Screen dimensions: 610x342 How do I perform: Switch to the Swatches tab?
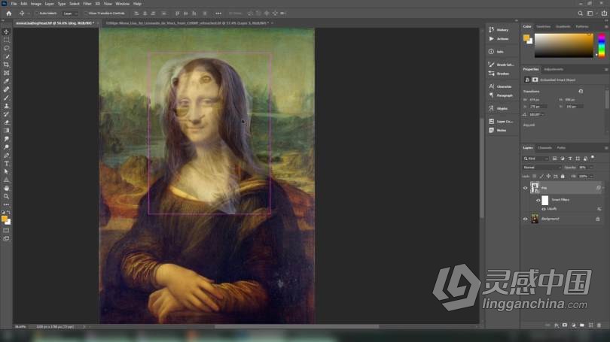[543, 27]
